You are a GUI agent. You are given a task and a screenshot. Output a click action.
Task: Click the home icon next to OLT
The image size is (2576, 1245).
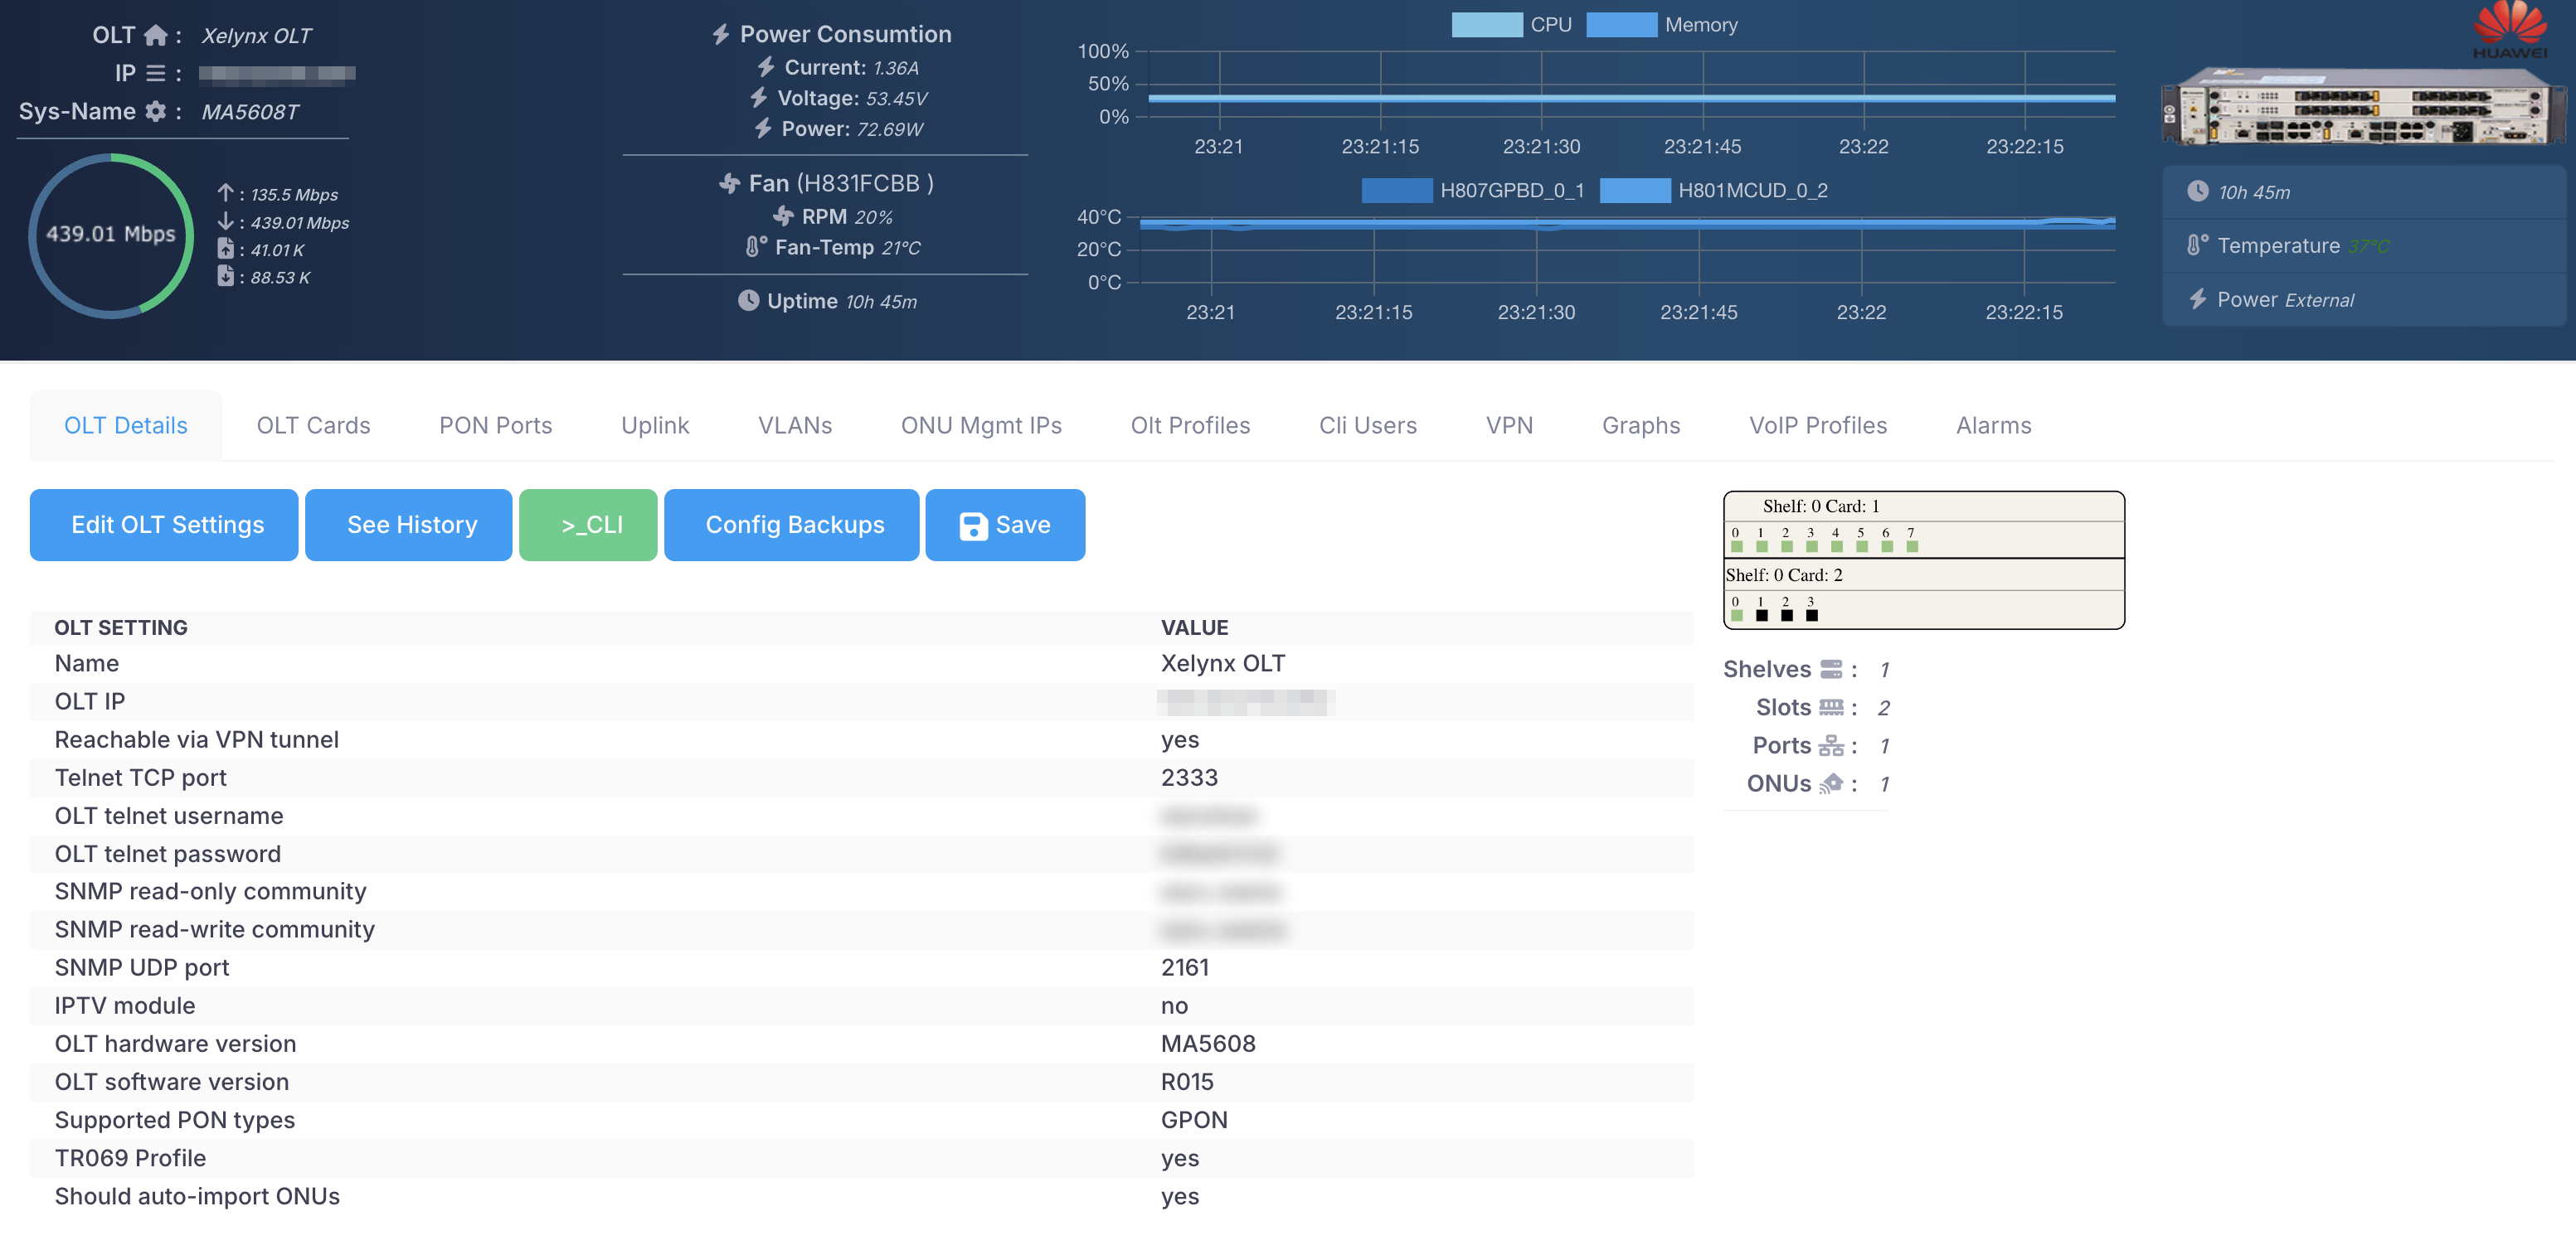[x=155, y=36]
